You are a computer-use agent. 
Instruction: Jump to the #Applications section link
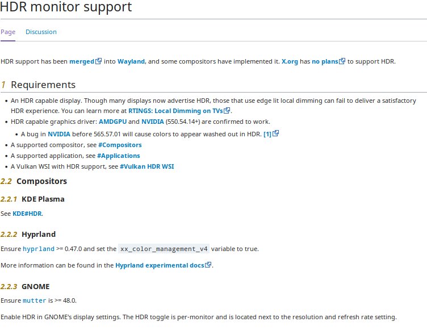119,156
